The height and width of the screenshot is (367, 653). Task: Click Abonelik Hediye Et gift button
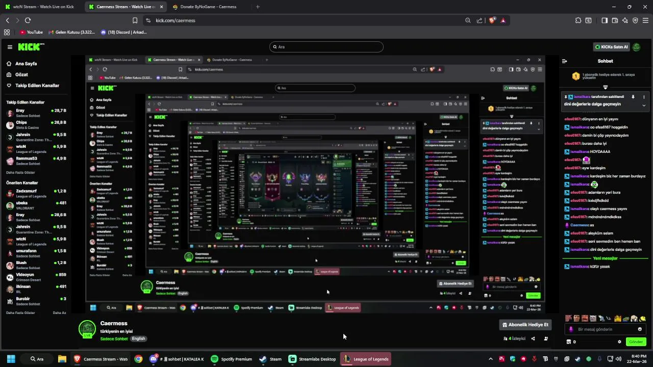(525, 325)
